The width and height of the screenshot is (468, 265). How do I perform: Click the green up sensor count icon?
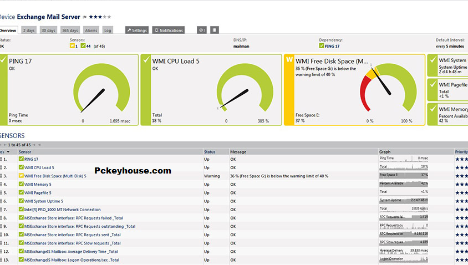pos(83,46)
